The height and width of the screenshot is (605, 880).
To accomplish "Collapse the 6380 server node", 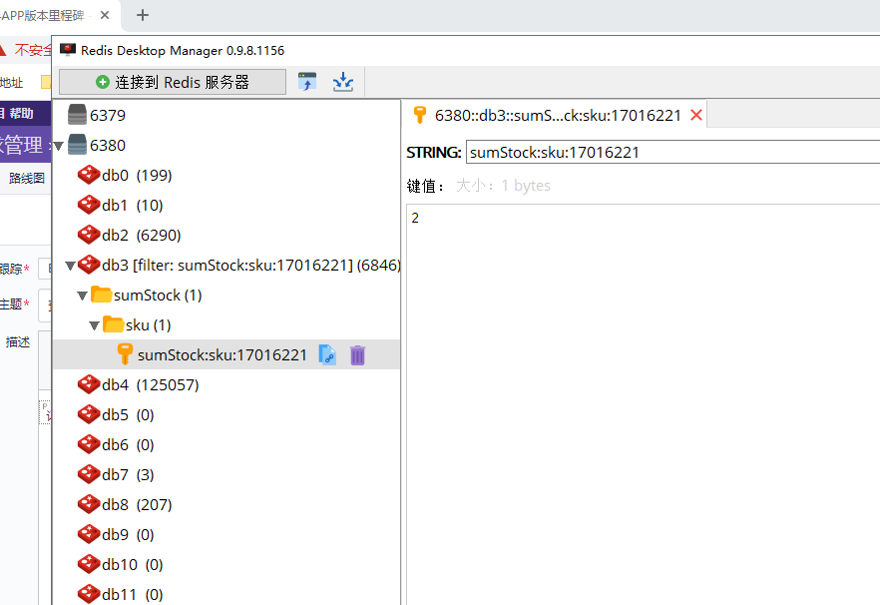I will click(58, 146).
